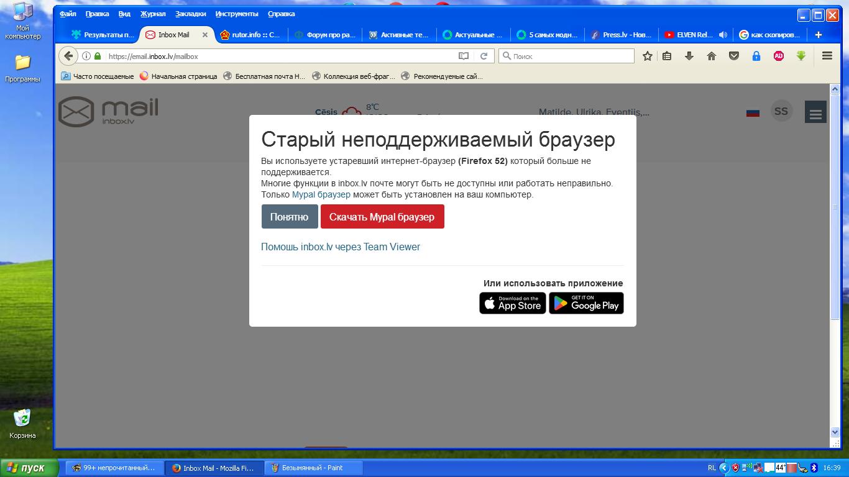Switch to the Форум про ра... tab
This screenshot has height=477, width=849.
[325, 35]
